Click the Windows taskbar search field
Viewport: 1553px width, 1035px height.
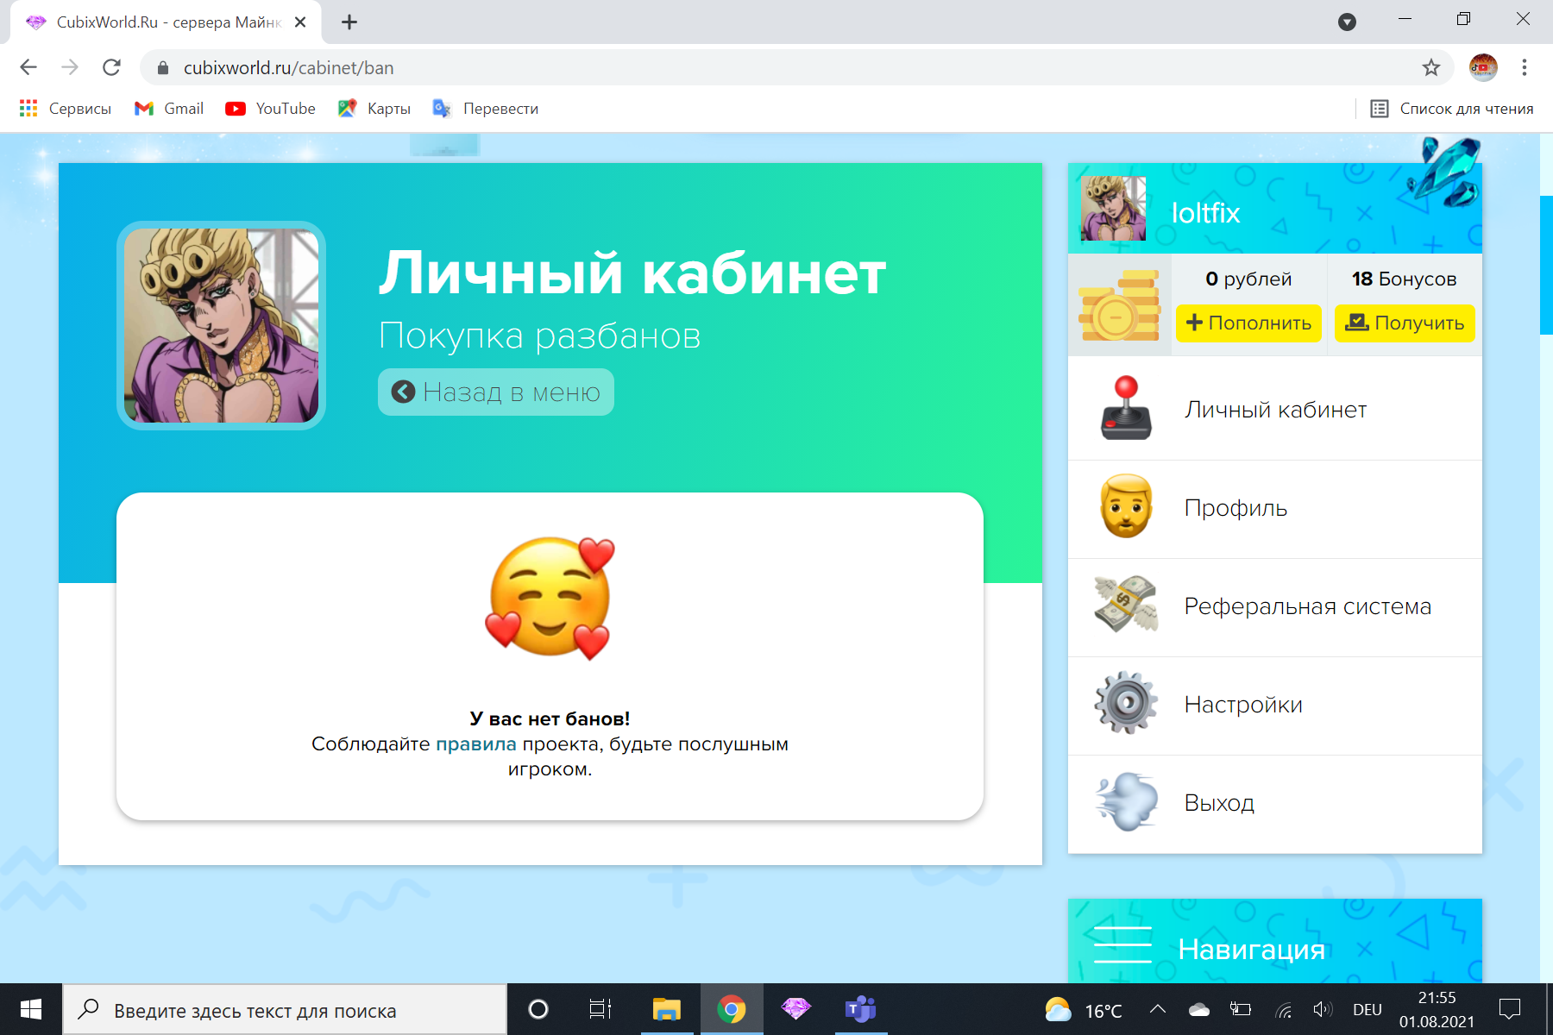click(x=285, y=1010)
